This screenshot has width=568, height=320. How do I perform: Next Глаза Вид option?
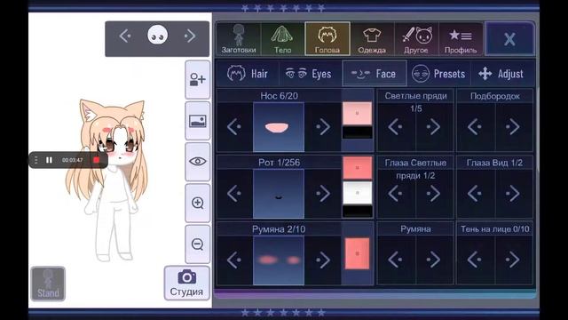[514, 194]
